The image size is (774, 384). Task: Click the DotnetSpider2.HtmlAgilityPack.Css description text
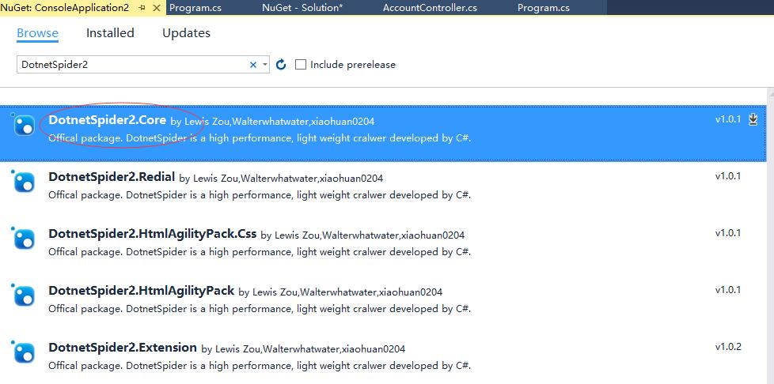tap(260, 252)
